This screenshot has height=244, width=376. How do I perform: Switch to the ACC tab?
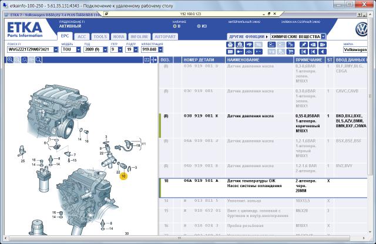point(82,36)
